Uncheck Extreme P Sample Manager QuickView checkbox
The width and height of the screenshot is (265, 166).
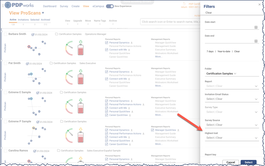[x=153, y=130]
